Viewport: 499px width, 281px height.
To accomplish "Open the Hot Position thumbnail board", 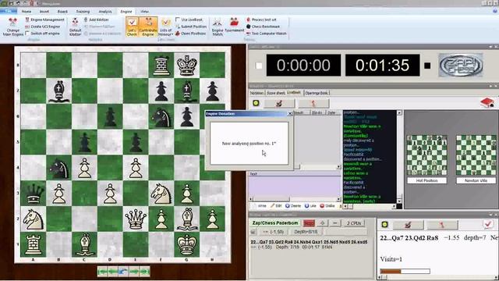I will 426,155.
